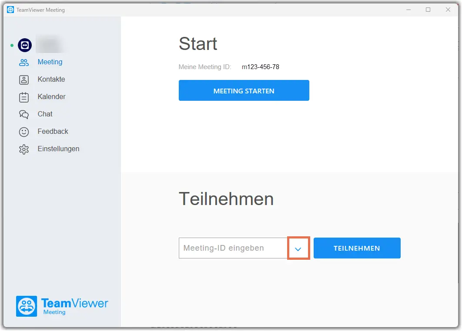Image resolution: width=462 pixels, height=331 pixels.
Task: Focus the Meeting-ID eingeben input field
Action: pyautogui.click(x=233, y=248)
